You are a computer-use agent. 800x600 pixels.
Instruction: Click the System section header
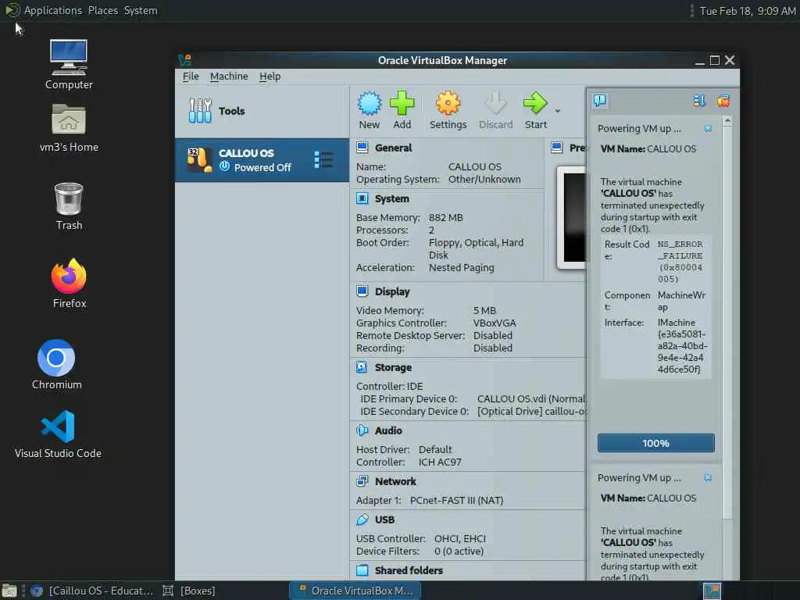[392, 199]
